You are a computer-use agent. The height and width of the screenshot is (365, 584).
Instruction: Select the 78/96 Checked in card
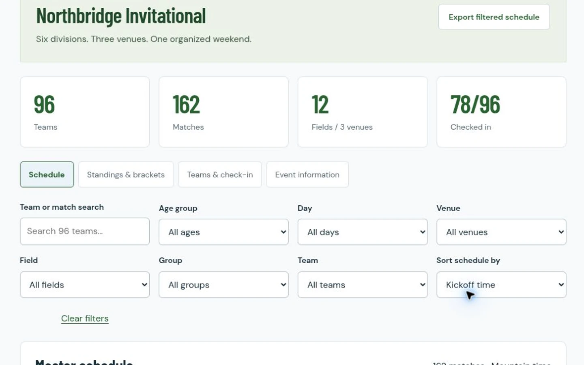point(501,112)
